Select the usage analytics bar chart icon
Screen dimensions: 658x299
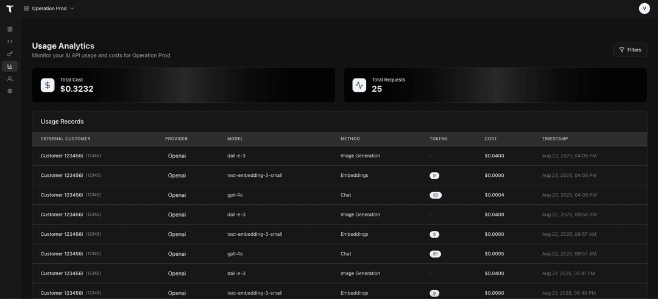click(10, 66)
